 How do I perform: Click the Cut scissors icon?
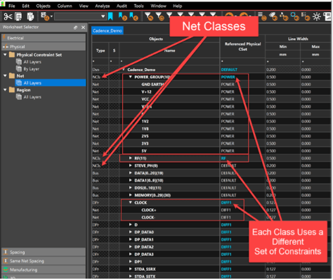[x=8, y=16]
